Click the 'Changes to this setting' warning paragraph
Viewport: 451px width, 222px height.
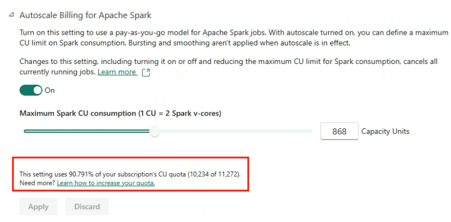pos(229,67)
